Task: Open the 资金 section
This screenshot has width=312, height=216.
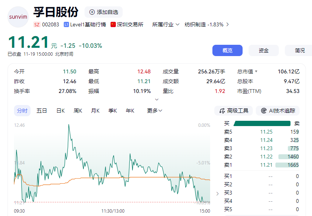Action: point(264,50)
